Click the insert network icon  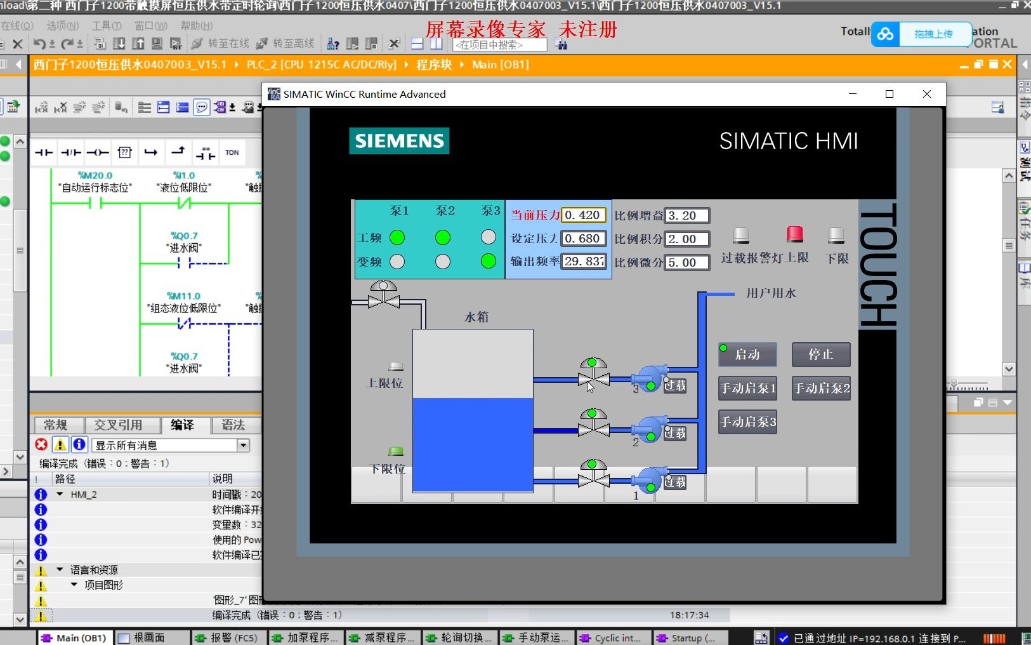[x=41, y=107]
